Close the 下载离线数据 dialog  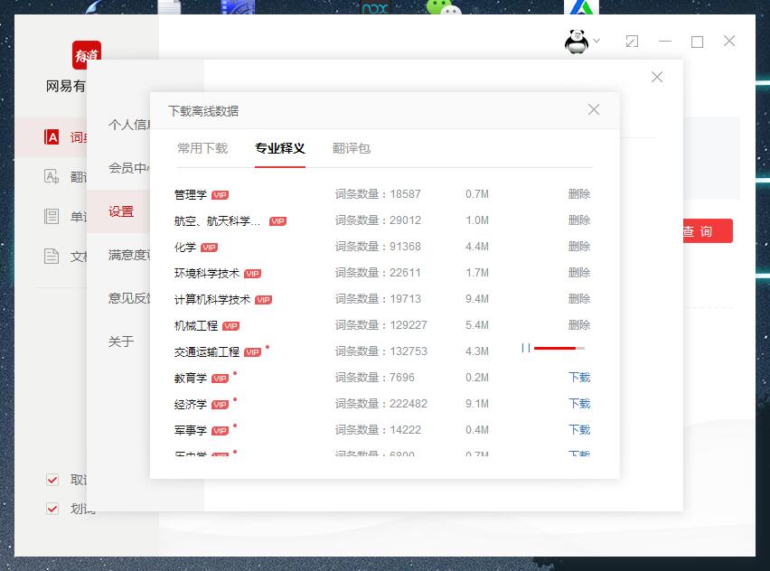click(x=594, y=109)
